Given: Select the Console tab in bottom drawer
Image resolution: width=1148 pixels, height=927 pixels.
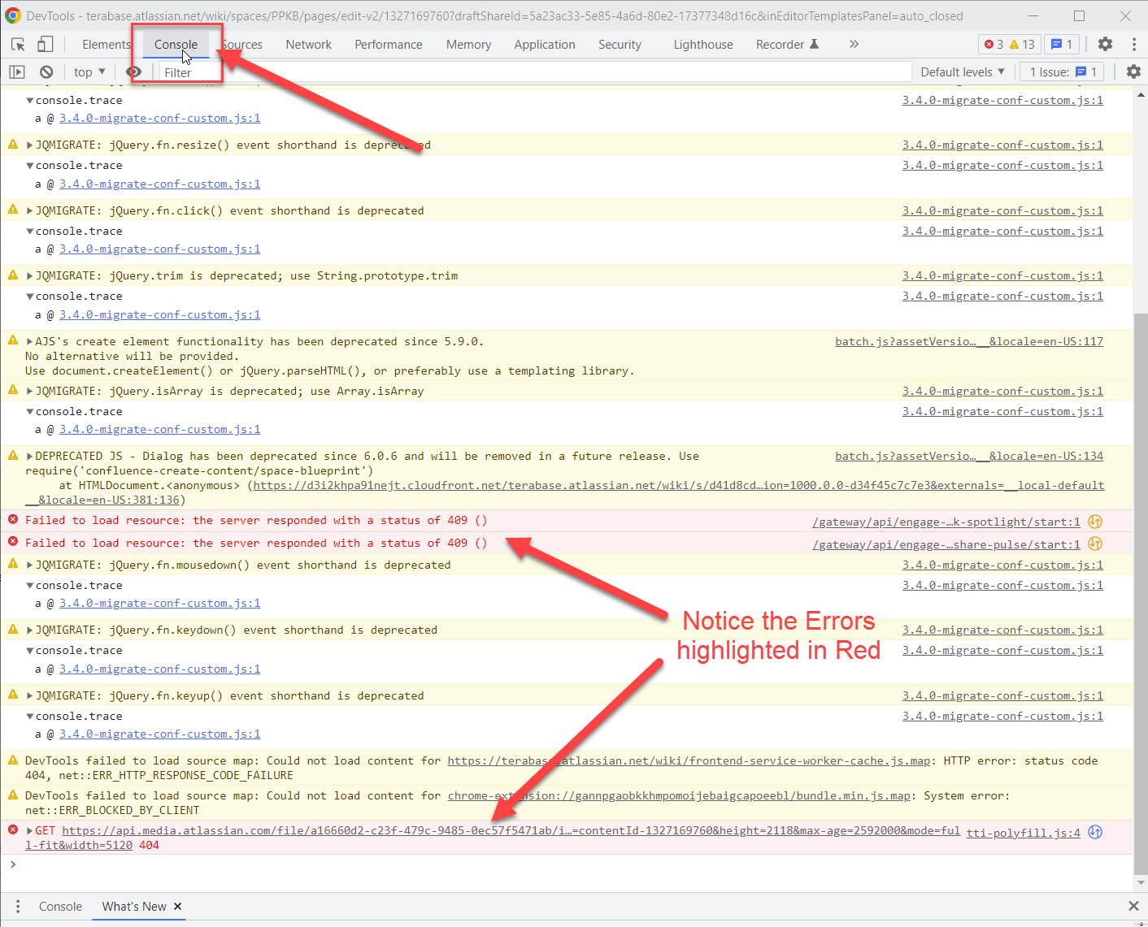Looking at the screenshot, I should (60, 906).
